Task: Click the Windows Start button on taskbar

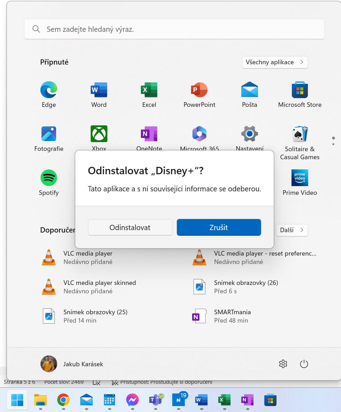Action: click(17, 400)
